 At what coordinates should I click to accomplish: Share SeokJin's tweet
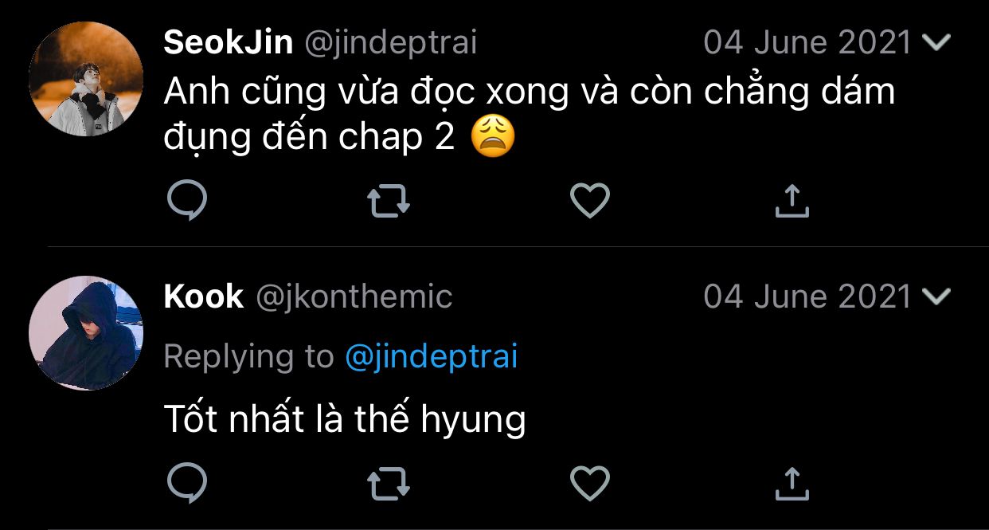coord(792,200)
